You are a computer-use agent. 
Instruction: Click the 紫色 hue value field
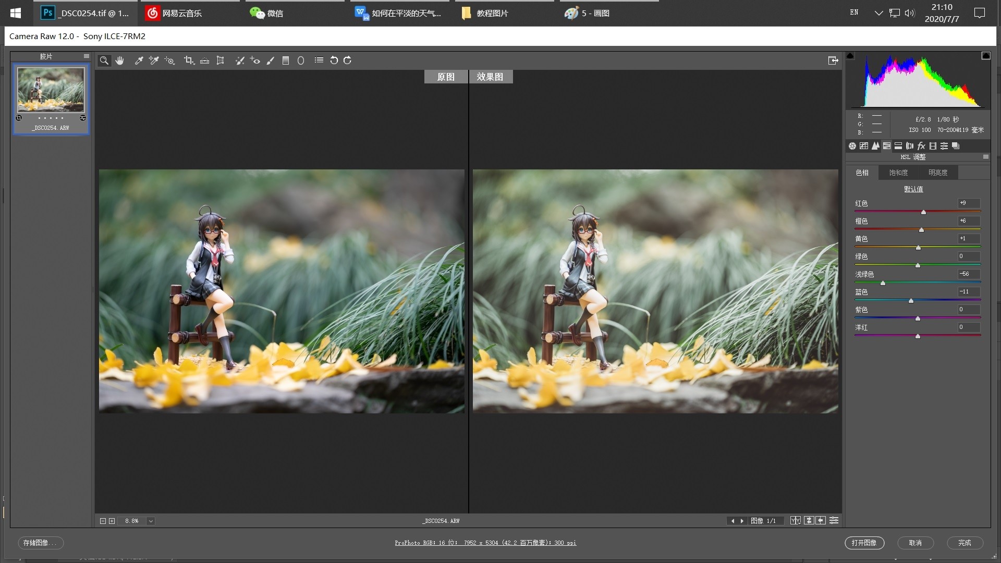[x=969, y=310]
